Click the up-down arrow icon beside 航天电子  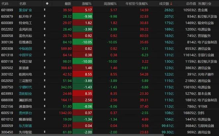[44, 16]
